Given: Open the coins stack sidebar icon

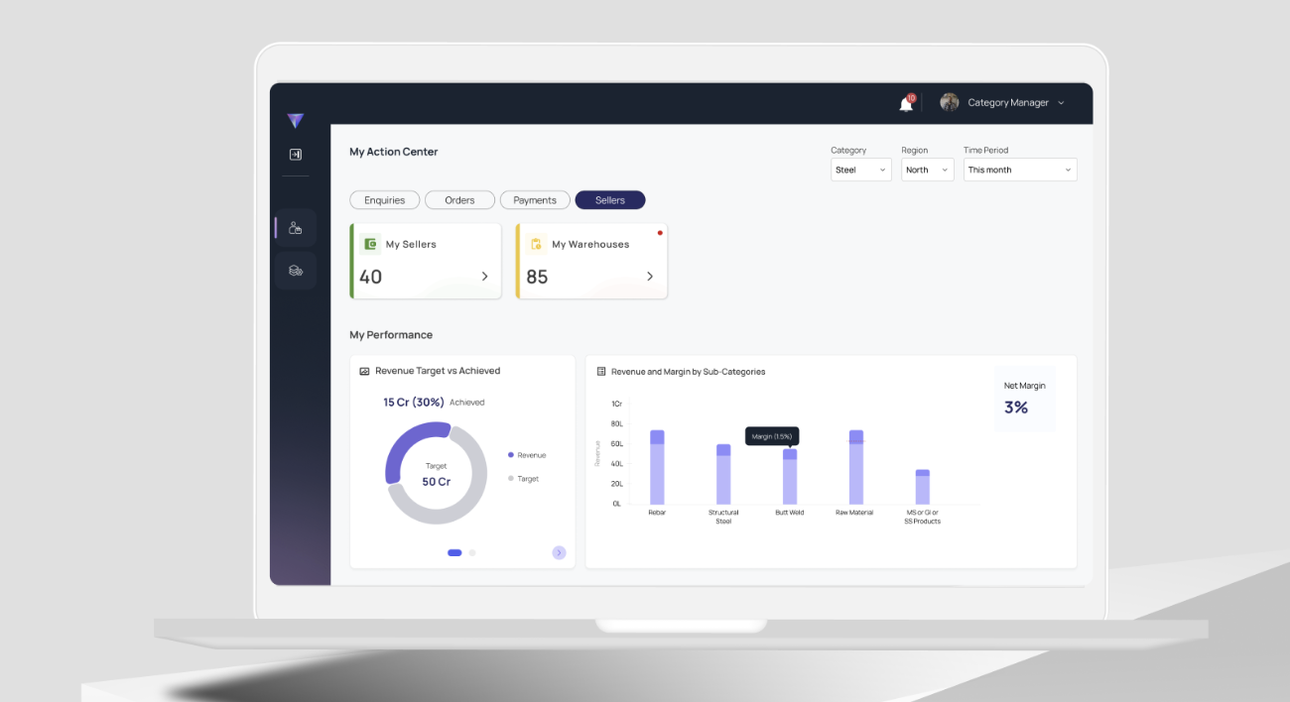Looking at the screenshot, I should click(296, 270).
